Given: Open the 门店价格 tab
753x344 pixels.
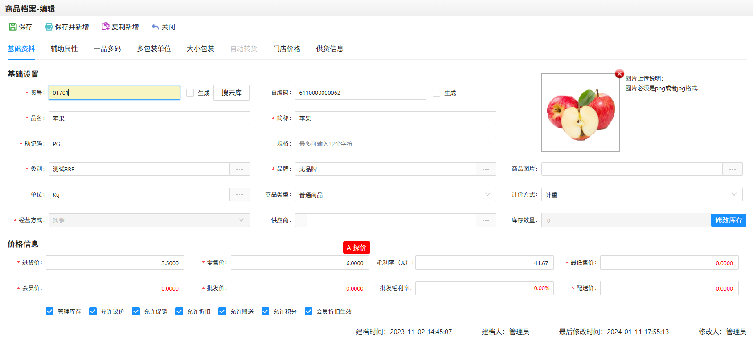Looking at the screenshot, I should [286, 49].
